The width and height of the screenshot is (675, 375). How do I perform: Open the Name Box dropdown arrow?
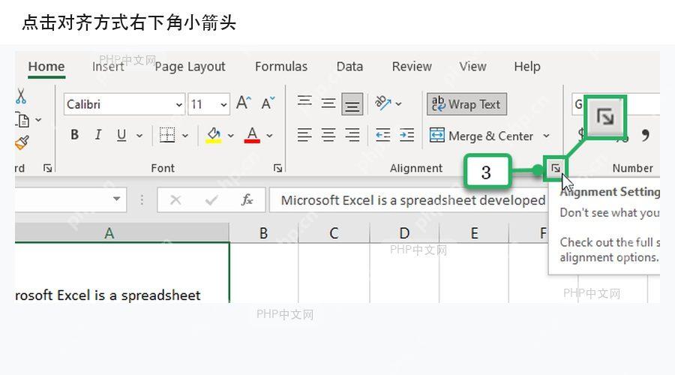click(117, 199)
